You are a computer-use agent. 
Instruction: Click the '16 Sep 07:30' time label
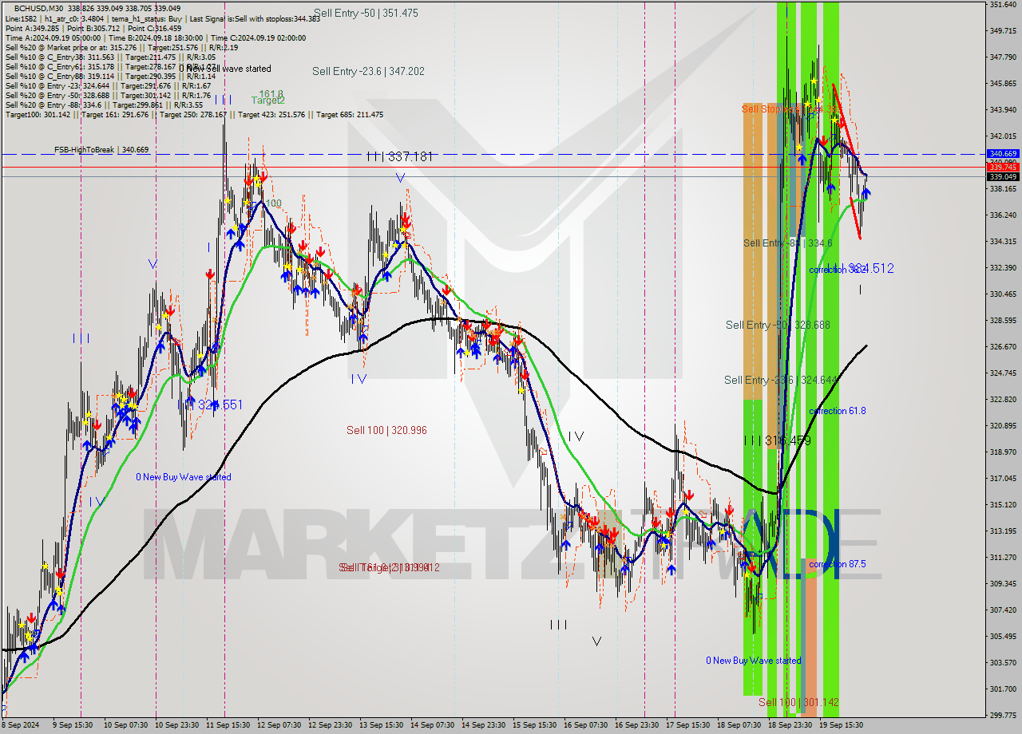coord(585,725)
